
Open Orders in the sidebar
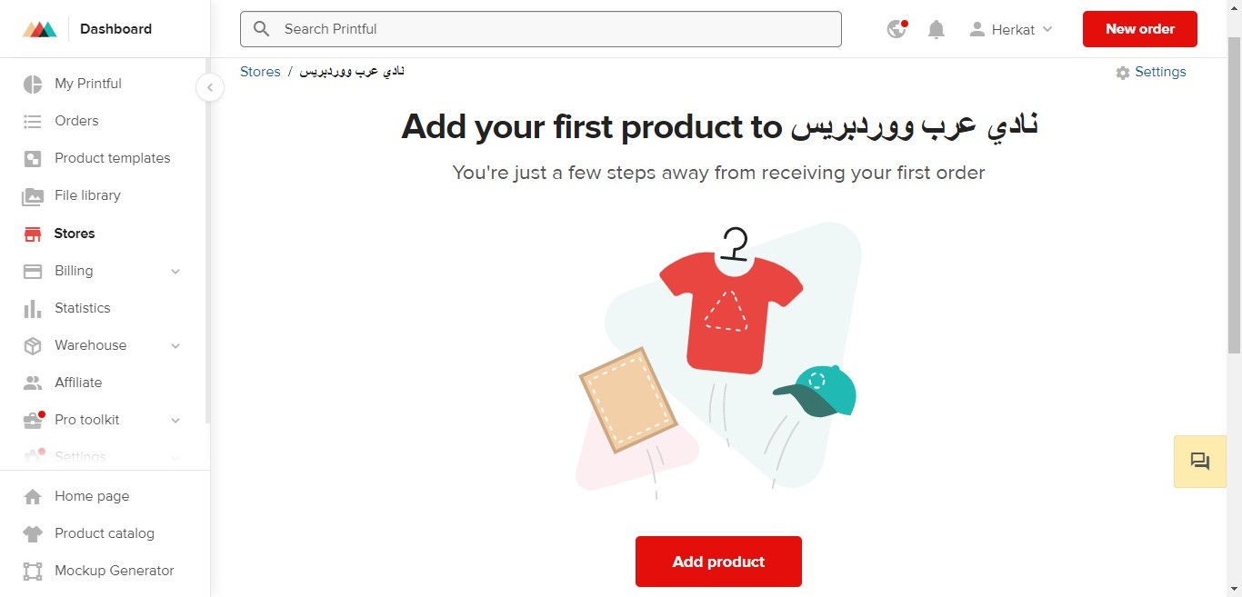(x=76, y=121)
